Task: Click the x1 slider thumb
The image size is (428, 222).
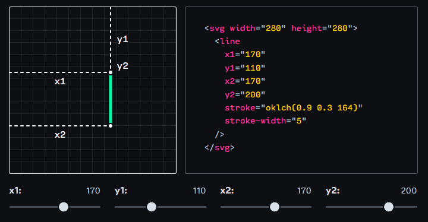Action: [64, 207]
